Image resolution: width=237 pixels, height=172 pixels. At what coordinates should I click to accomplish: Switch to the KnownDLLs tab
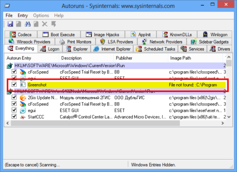(177, 34)
